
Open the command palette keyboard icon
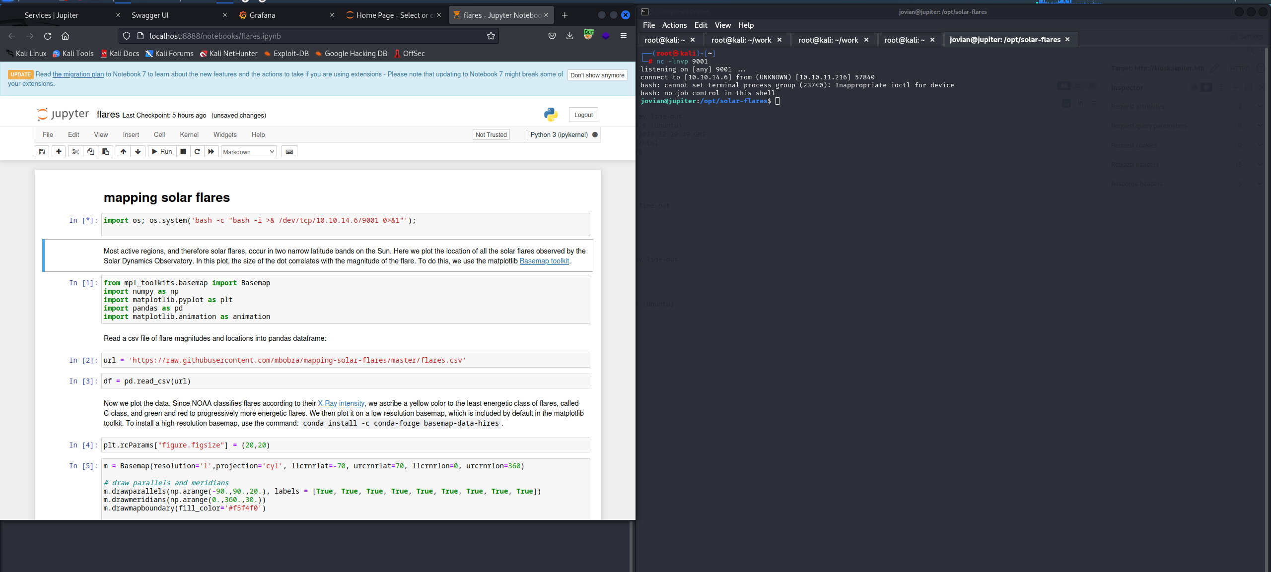coord(289,152)
